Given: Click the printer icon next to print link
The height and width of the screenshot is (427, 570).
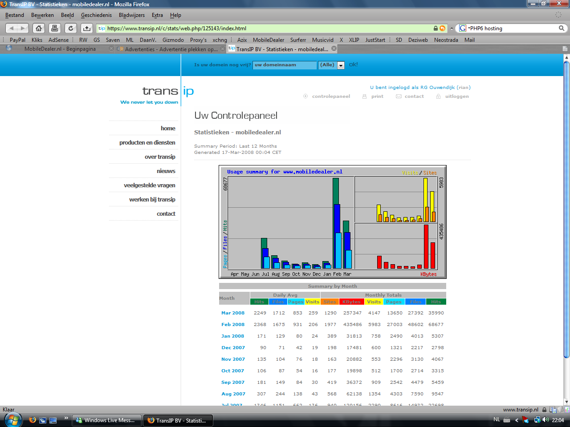Looking at the screenshot, I should point(364,96).
